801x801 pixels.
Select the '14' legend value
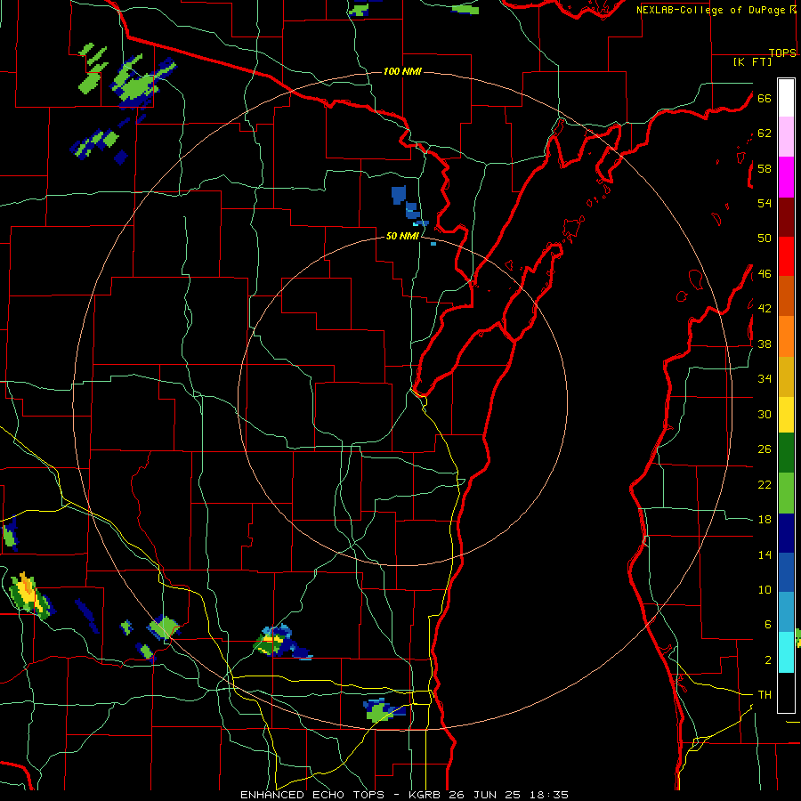(x=765, y=554)
